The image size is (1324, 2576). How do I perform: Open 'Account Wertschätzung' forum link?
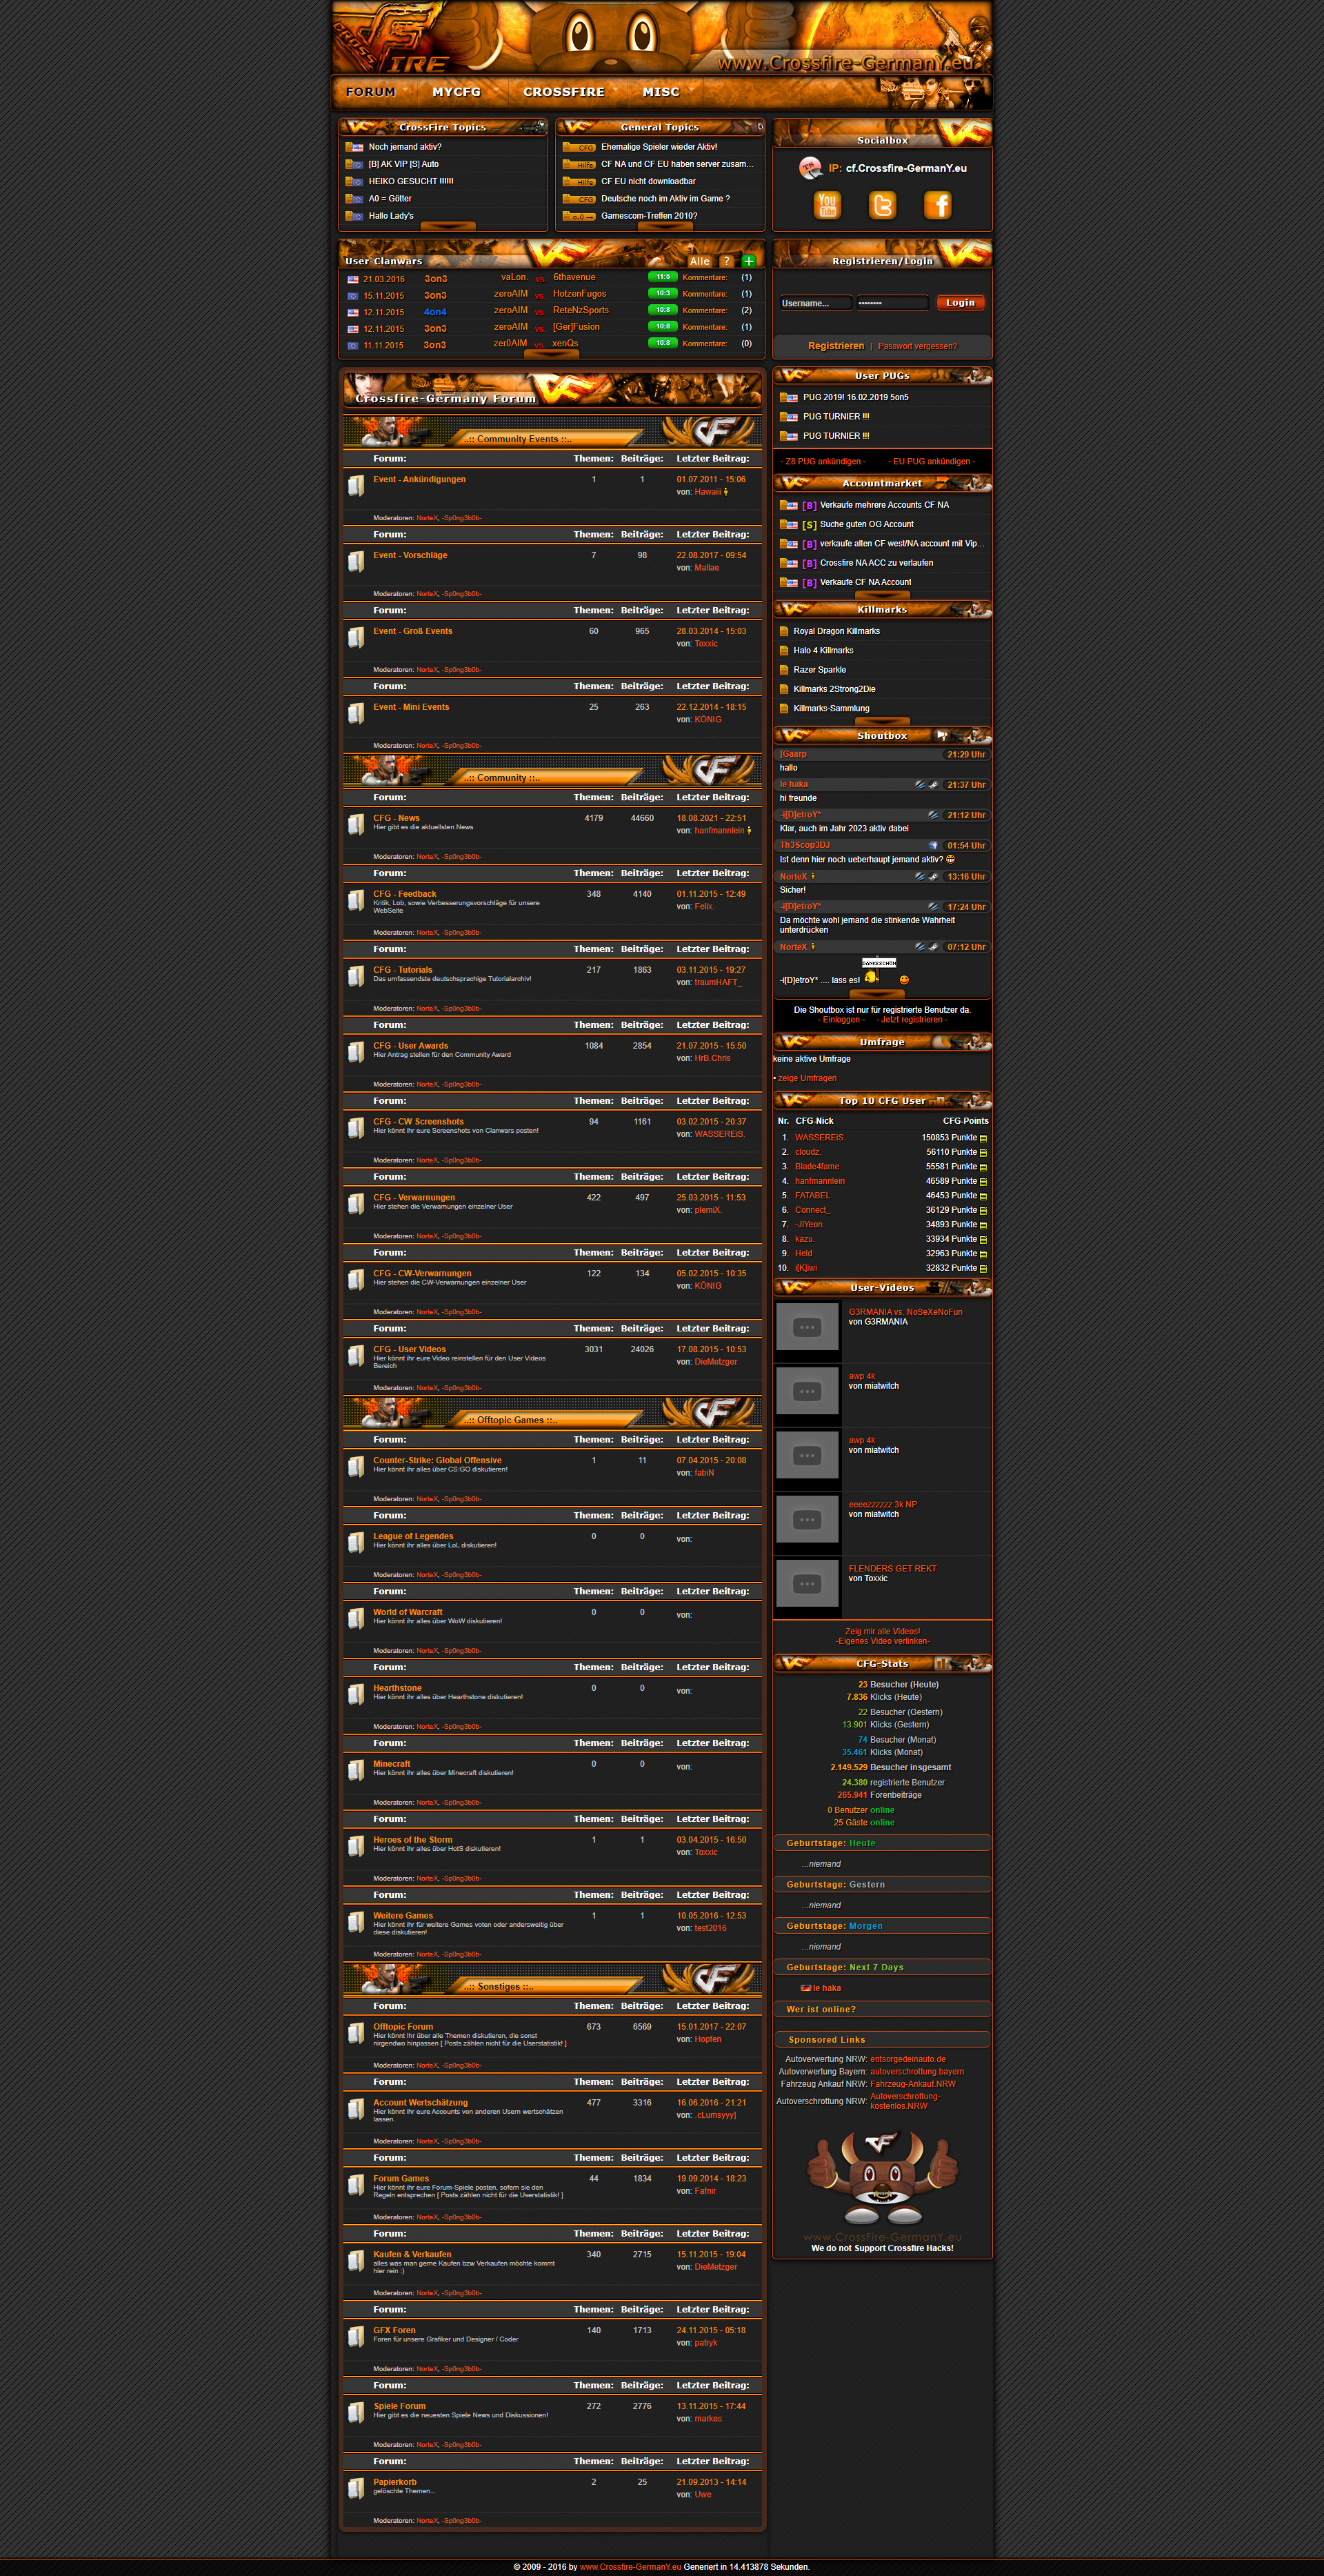[421, 2103]
